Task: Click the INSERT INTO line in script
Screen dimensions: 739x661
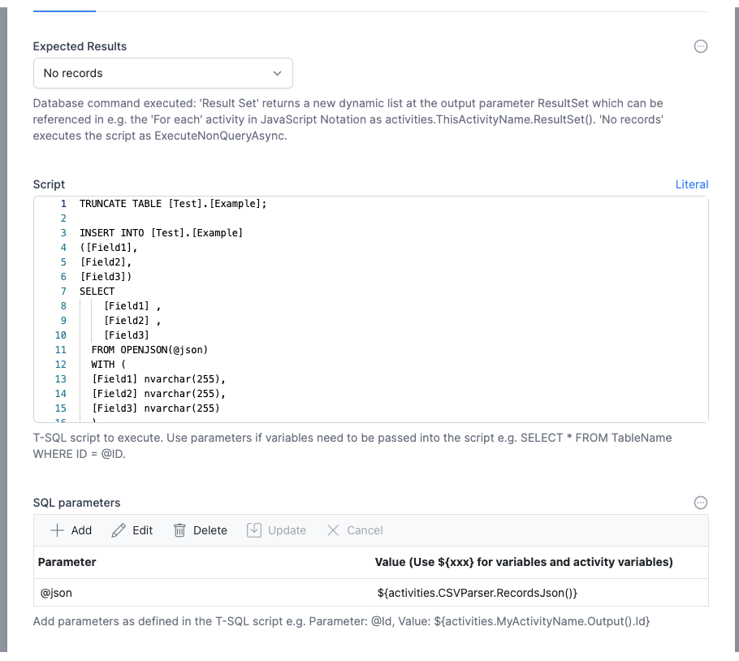Action: [x=161, y=233]
